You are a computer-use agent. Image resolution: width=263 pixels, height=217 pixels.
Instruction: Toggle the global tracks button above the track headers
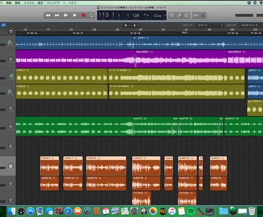[11, 31]
